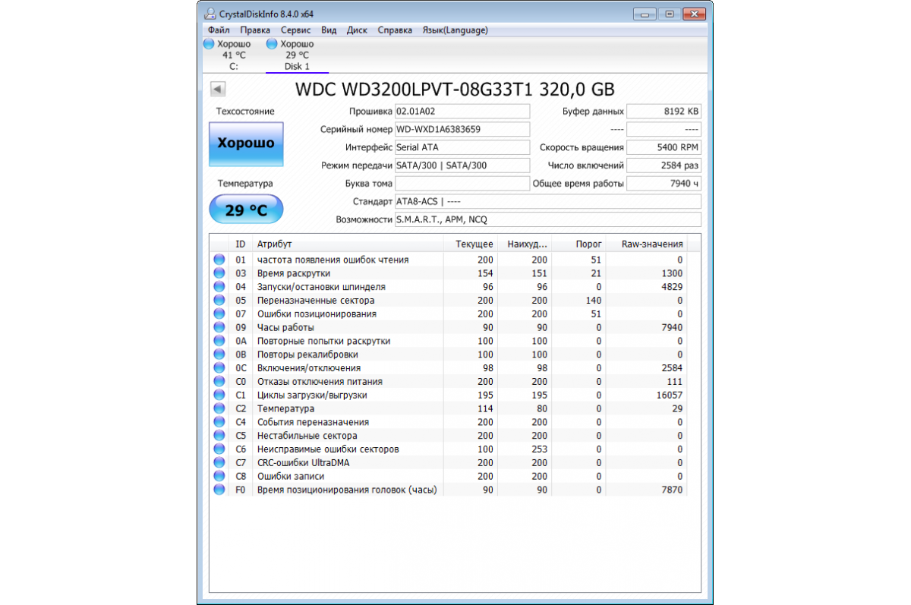Click the previous disk arrow button
The image size is (911, 605).
pyautogui.click(x=217, y=90)
